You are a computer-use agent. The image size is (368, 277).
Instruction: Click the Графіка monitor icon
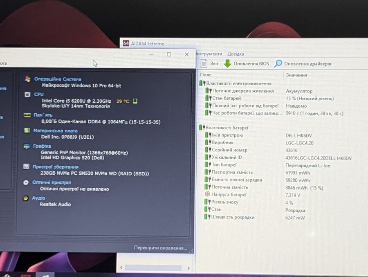tap(27, 146)
